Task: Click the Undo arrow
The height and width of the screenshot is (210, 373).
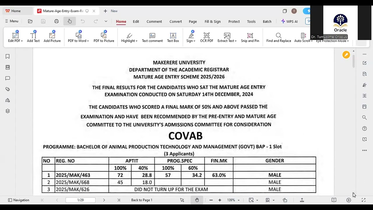Action: (x=83, y=21)
